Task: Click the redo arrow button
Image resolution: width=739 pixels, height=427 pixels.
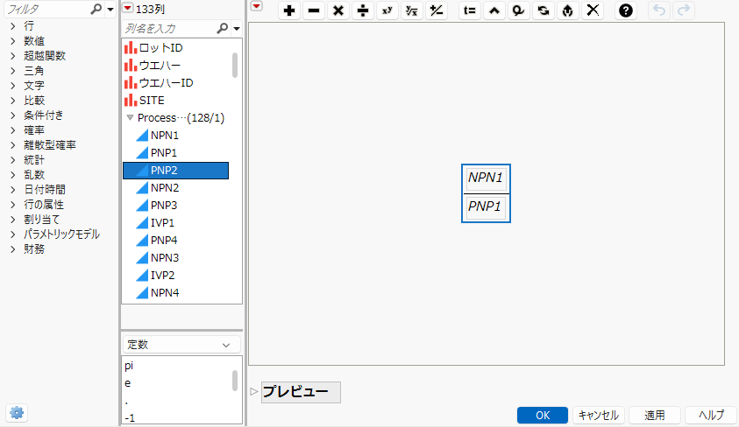Action: tap(684, 10)
